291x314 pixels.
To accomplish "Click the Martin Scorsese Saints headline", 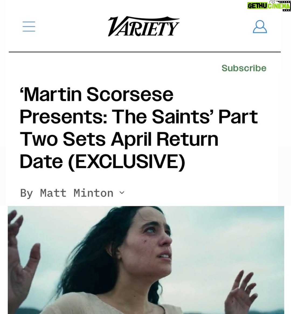I will click(139, 128).
